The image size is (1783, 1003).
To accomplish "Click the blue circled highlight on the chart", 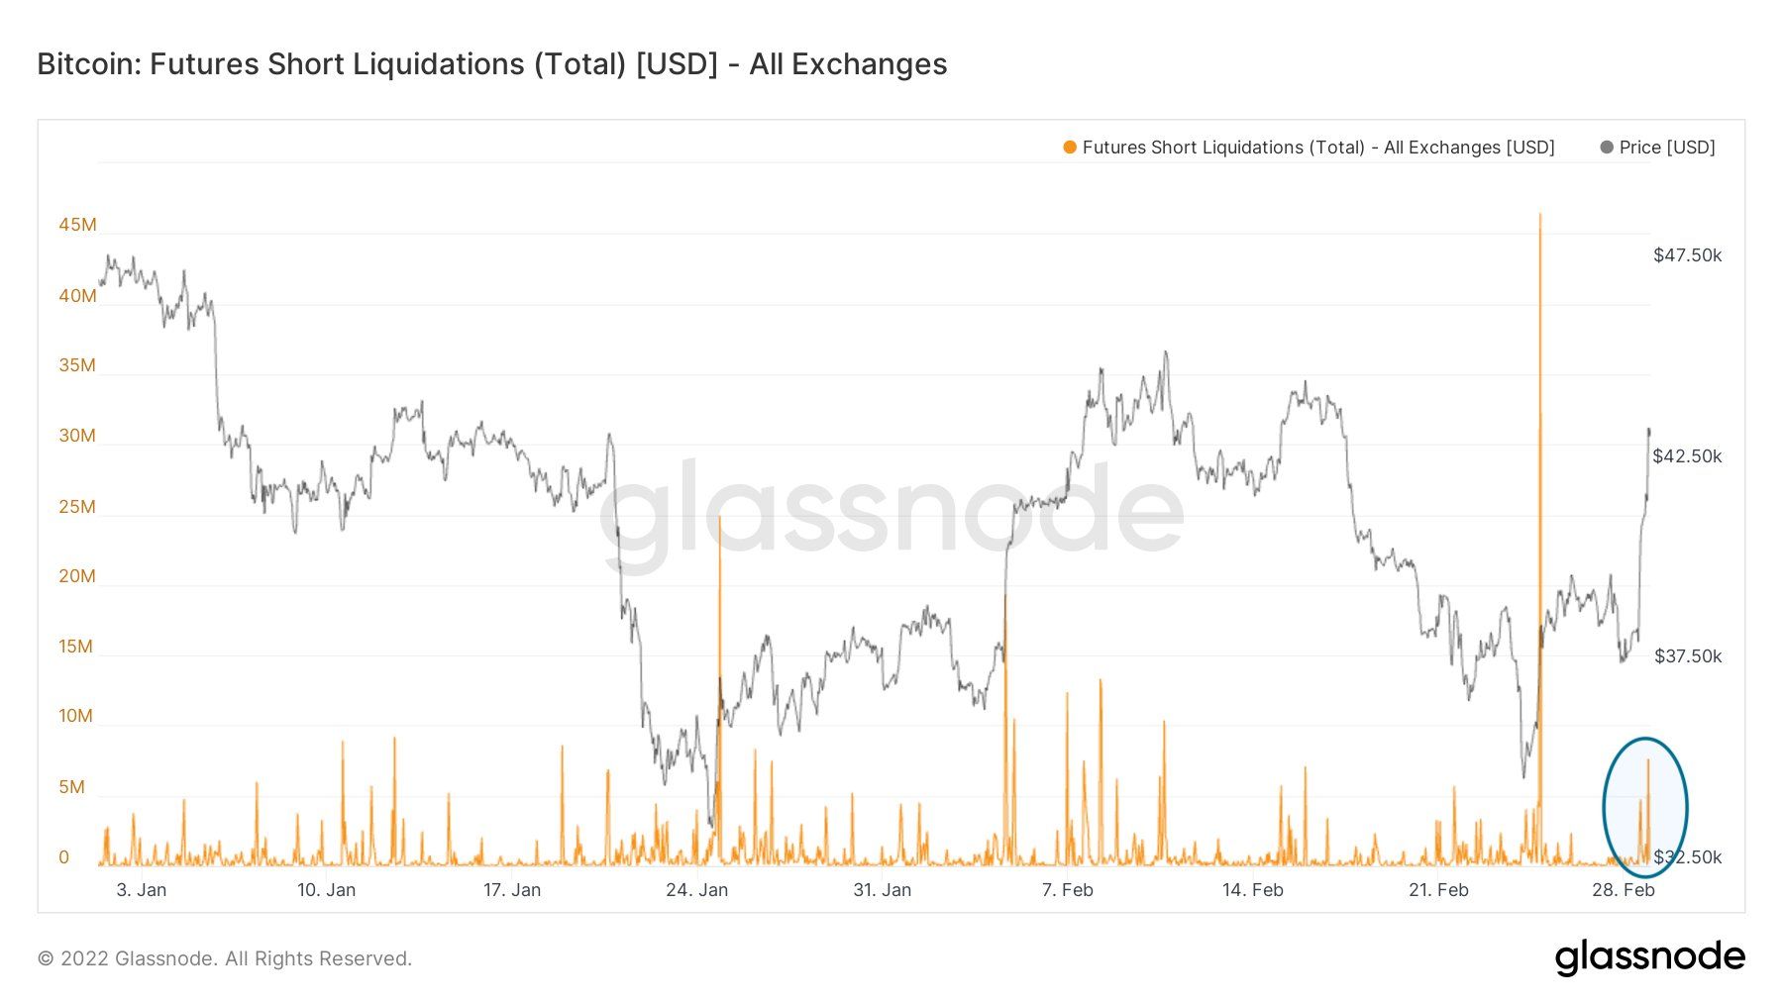I will pos(1644,807).
